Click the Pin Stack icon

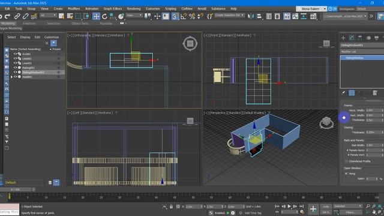click(343, 93)
